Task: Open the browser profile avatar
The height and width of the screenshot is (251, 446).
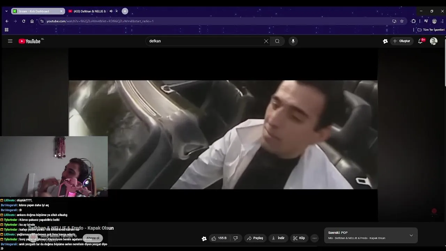Action: click(x=434, y=21)
